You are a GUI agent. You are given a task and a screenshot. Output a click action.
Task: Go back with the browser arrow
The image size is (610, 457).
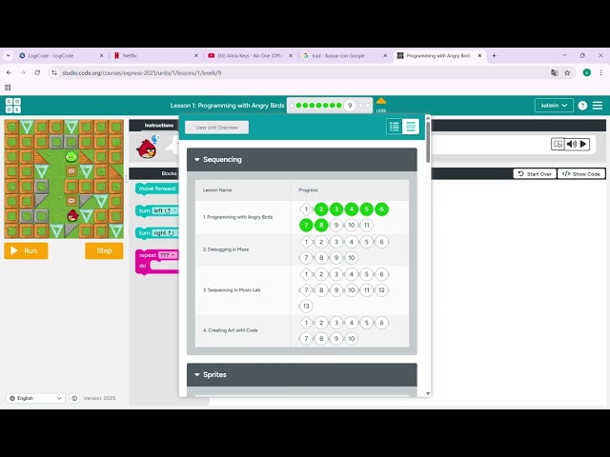pyautogui.click(x=9, y=72)
